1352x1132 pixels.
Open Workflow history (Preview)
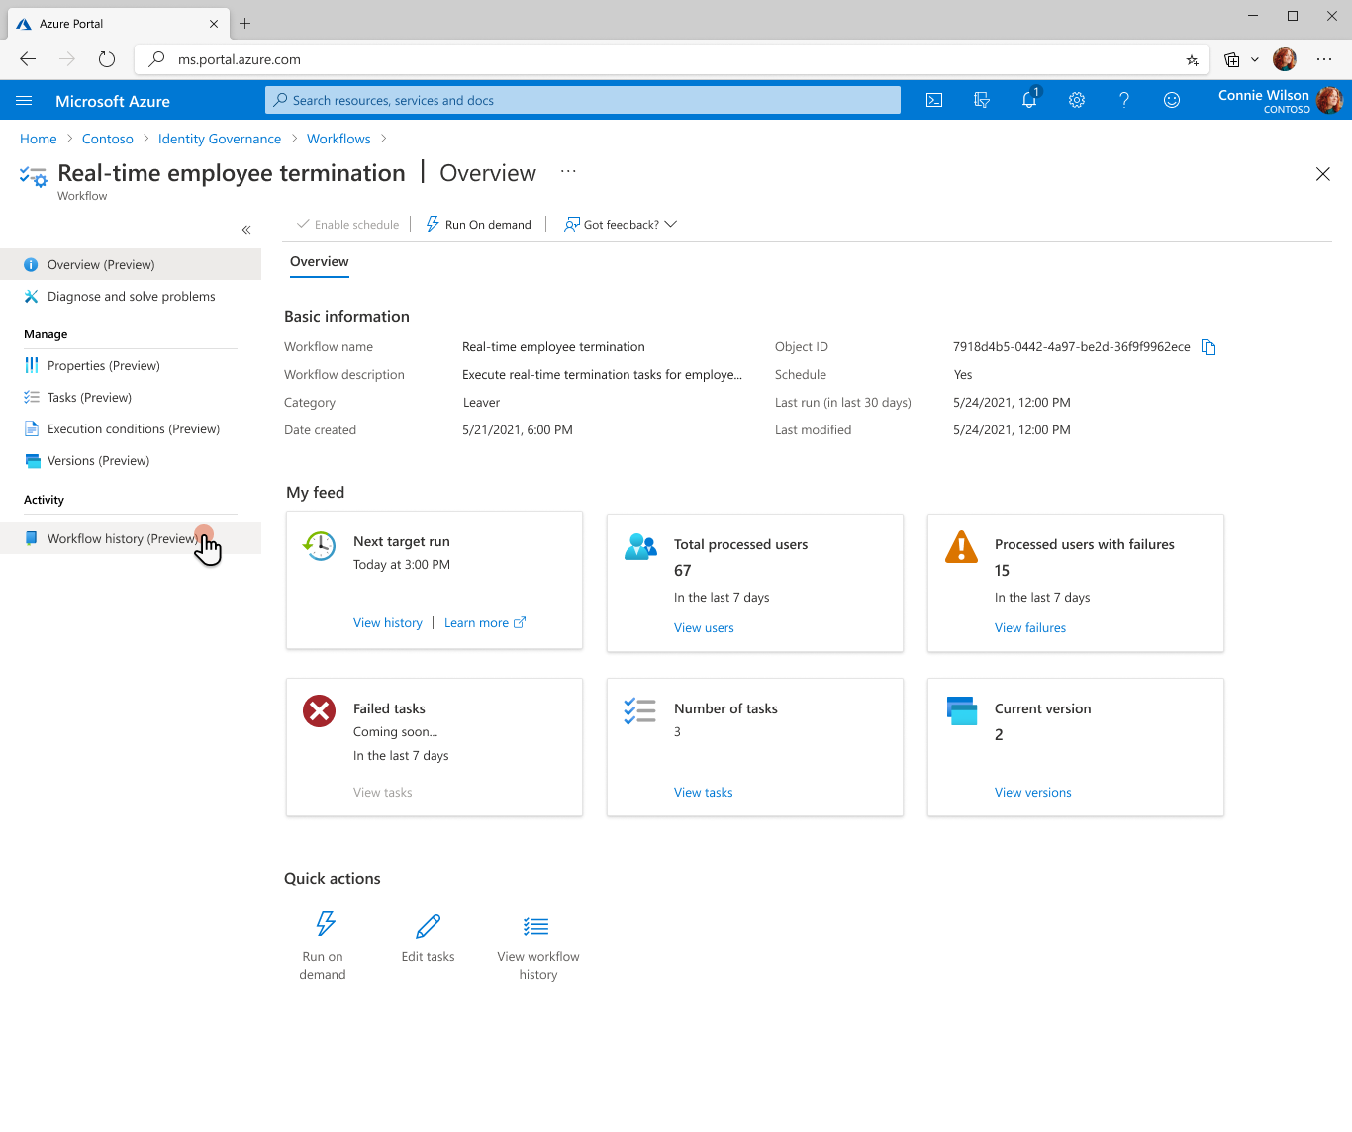131,538
